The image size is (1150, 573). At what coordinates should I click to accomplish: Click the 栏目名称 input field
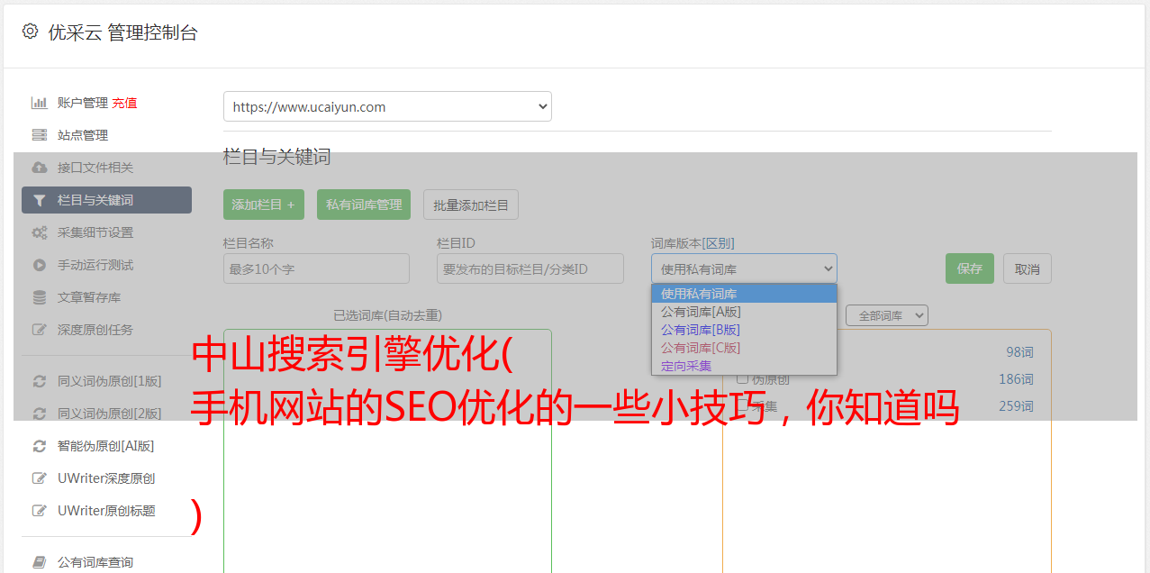pyautogui.click(x=316, y=268)
